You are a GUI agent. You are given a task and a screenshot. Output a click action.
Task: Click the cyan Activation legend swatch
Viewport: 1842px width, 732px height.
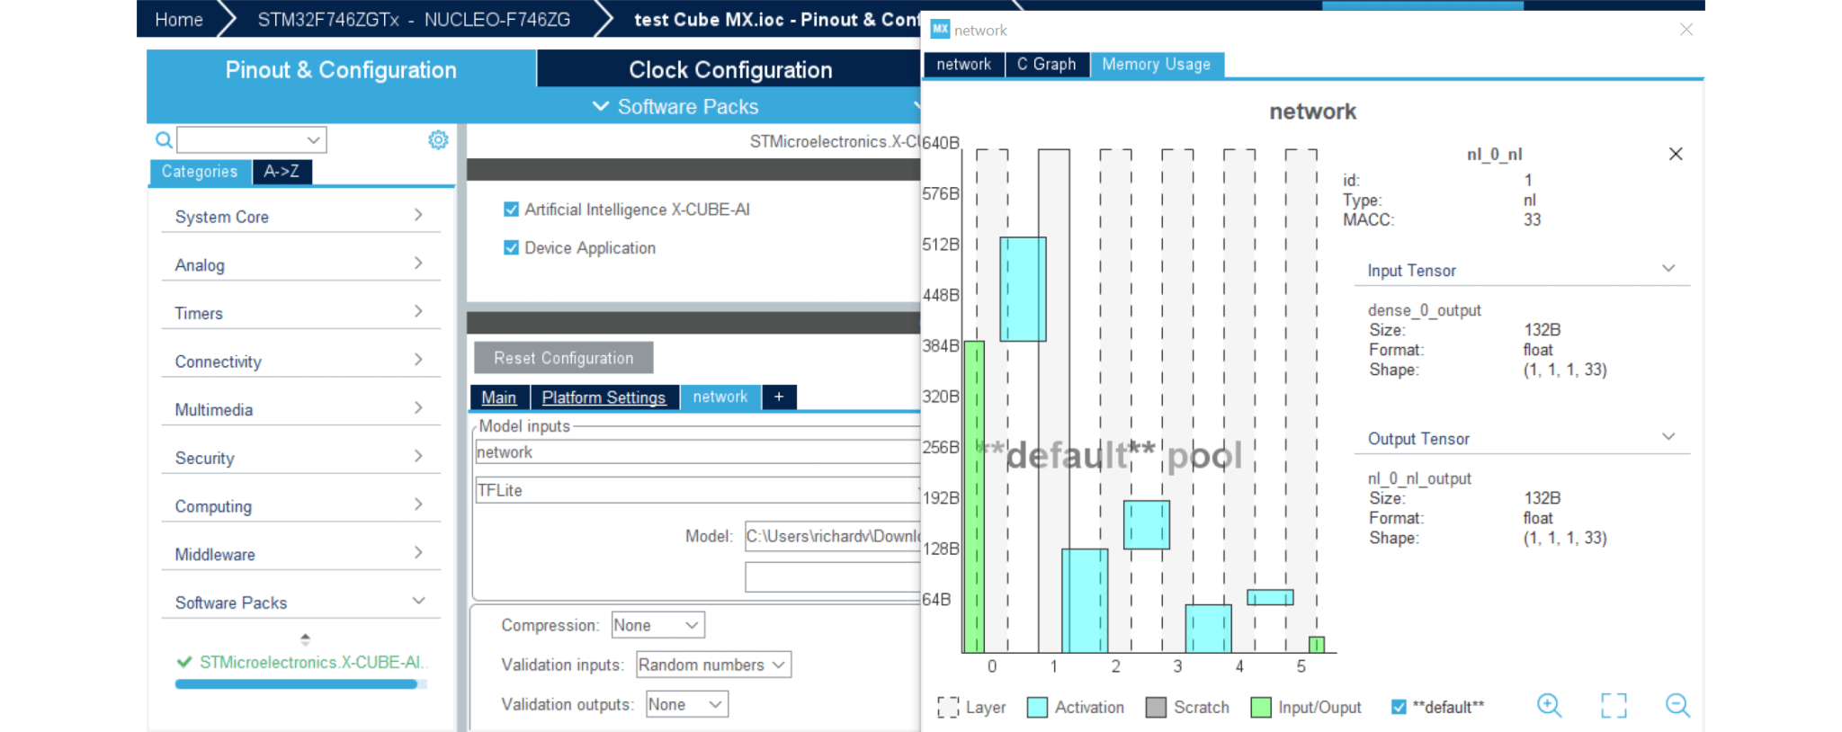[1037, 708]
